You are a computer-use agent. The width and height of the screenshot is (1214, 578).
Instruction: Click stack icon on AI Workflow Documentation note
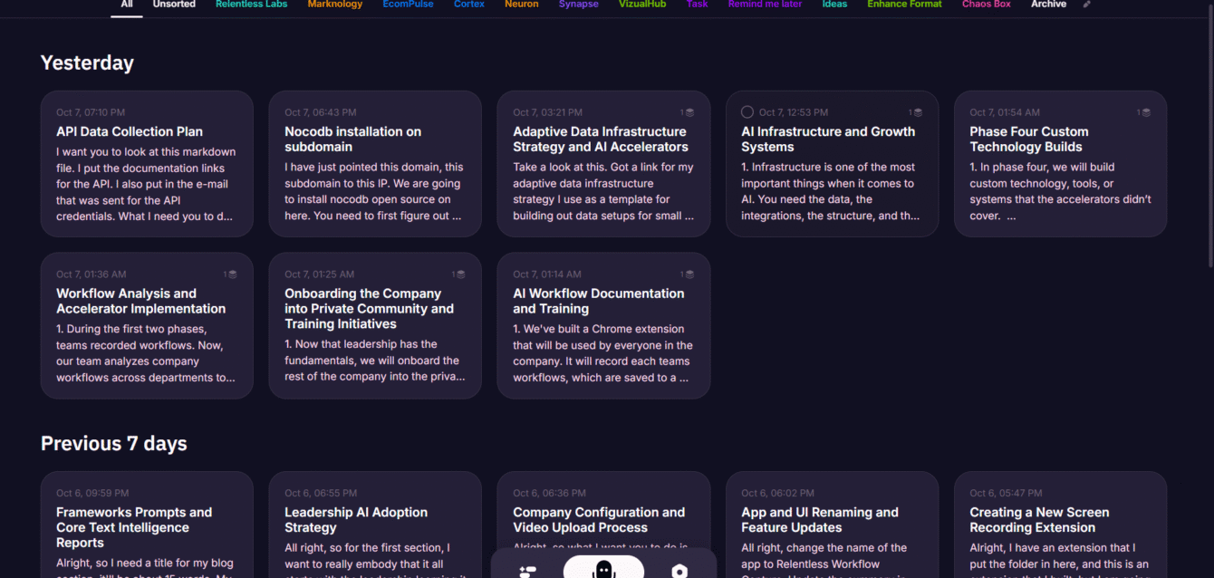689,275
